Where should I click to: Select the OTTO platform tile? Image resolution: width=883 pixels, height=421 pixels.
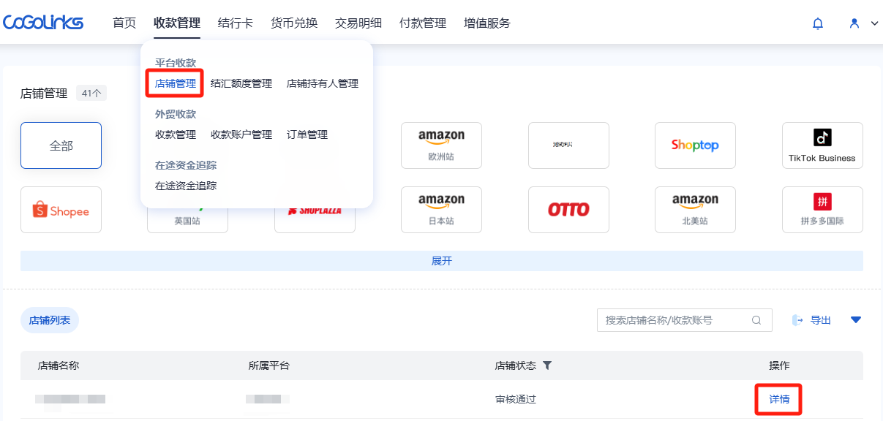coord(568,210)
